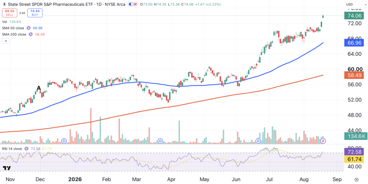Click the SMA 50 refresh icon
Screen dimensions: 368x184
click(x=28, y=28)
